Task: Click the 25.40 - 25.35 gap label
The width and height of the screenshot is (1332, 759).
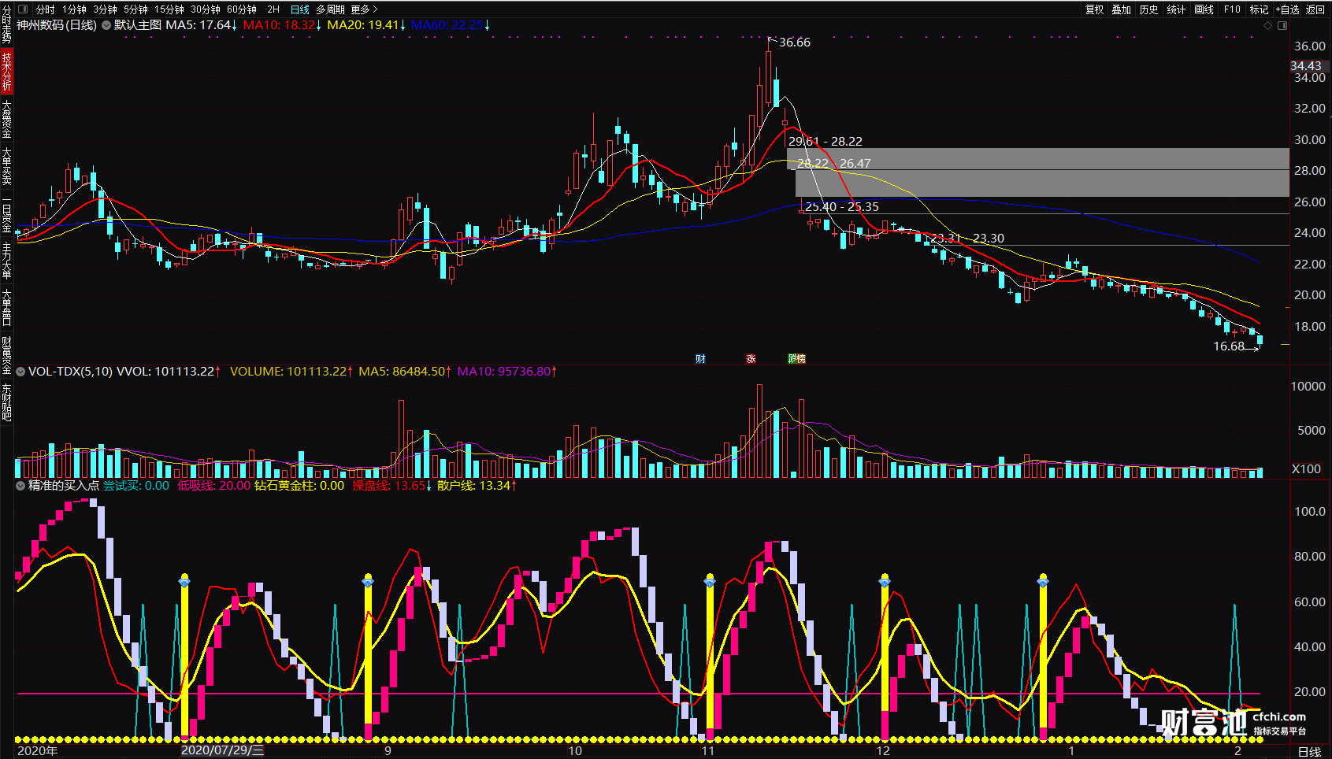Action: coord(842,207)
